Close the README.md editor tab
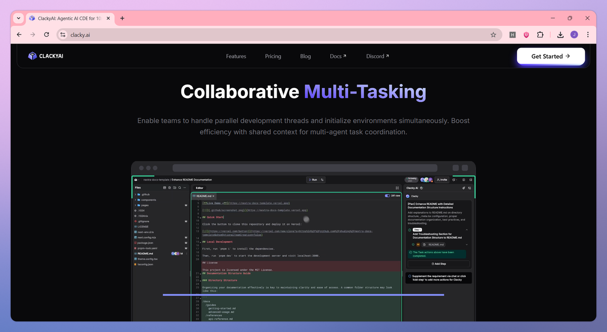Image resolution: width=607 pixels, height=332 pixels. [213, 196]
